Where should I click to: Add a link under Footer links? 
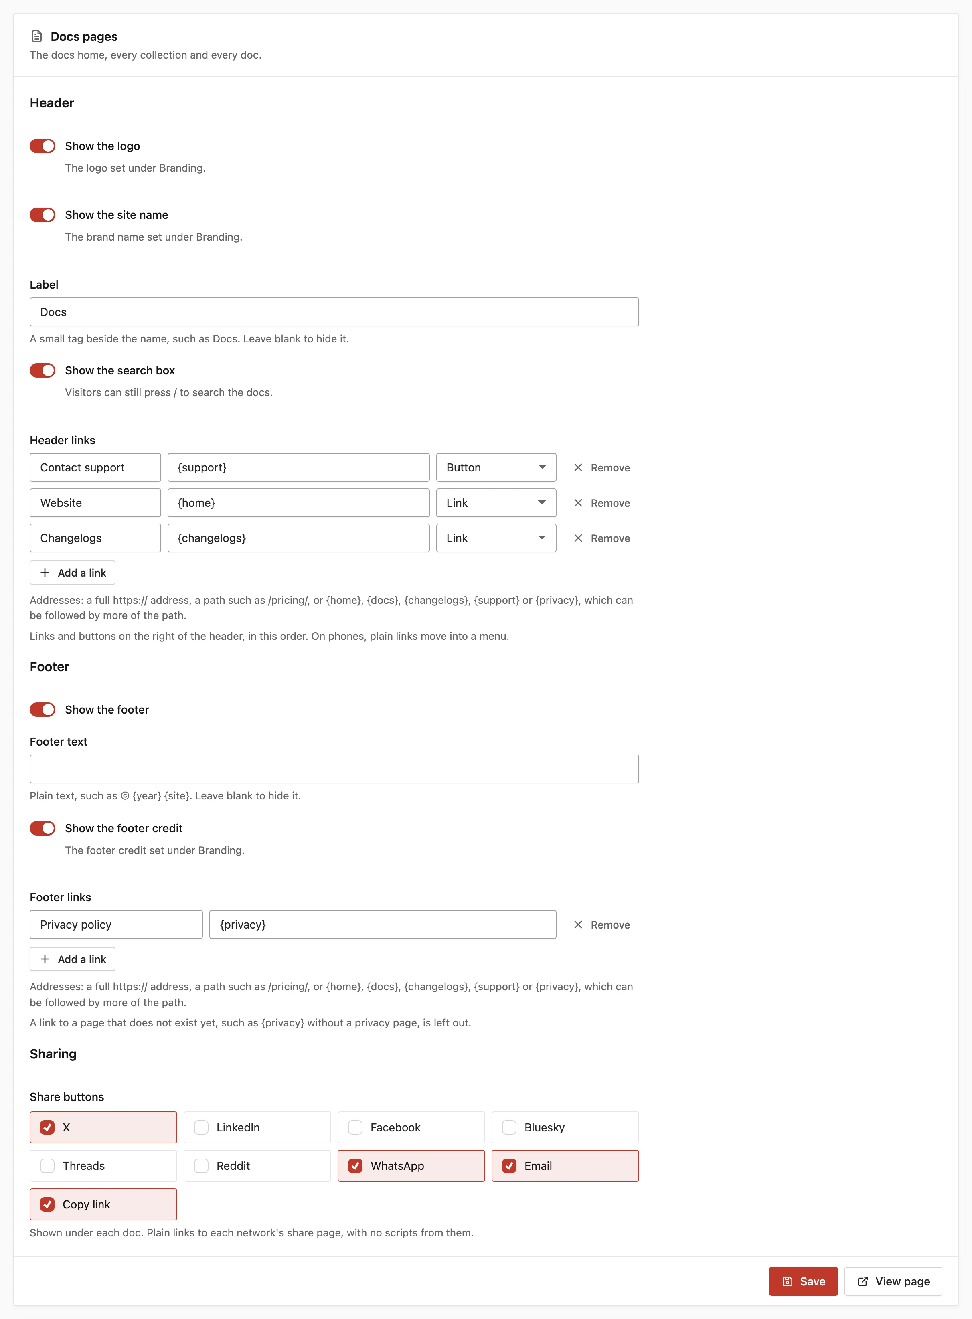coord(72,959)
